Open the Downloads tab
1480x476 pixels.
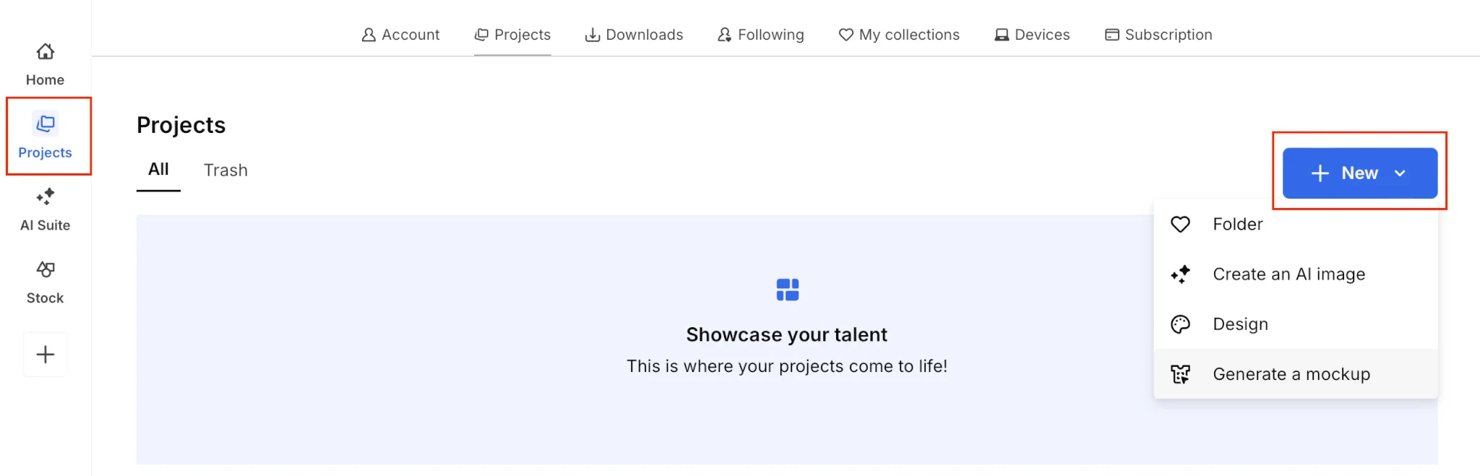[634, 35]
